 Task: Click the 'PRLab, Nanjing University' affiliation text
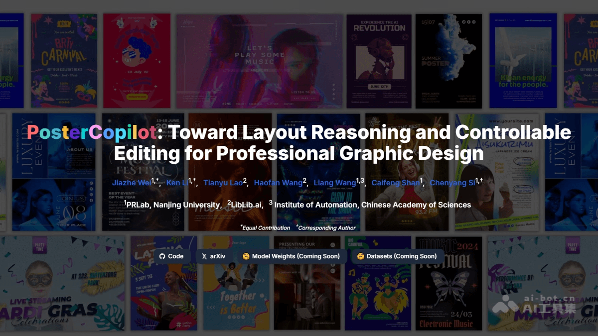pos(172,205)
